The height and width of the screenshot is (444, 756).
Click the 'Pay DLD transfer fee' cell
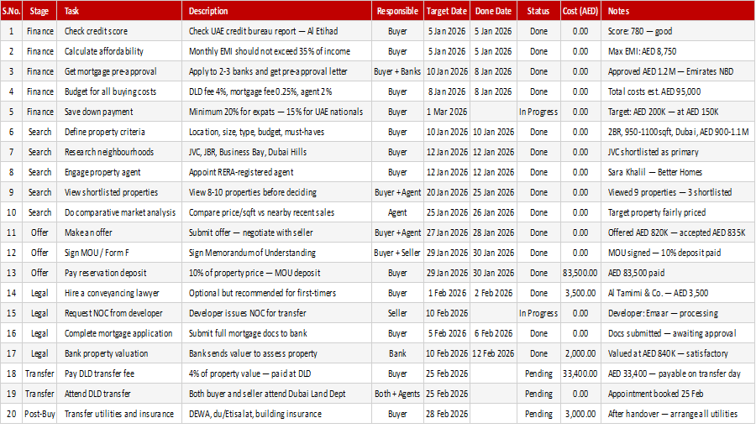click(119, 373)
